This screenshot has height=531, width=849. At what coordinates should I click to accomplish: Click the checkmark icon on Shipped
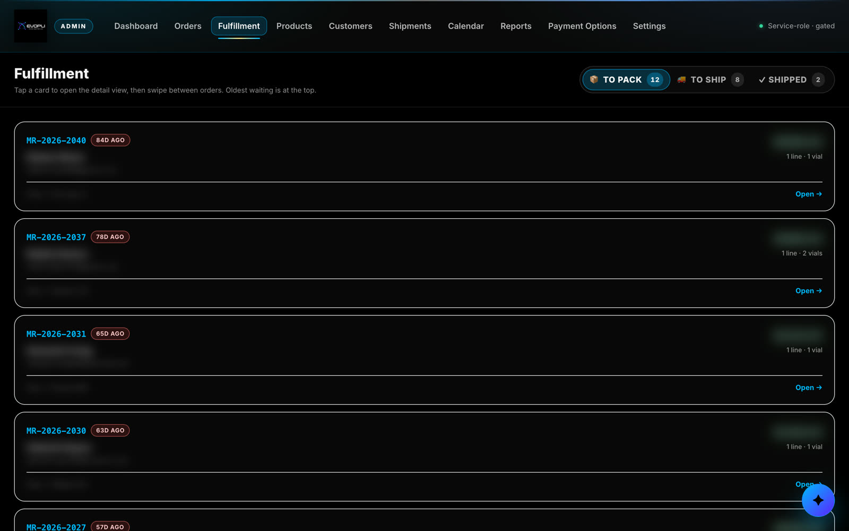(x=761, y=80)
